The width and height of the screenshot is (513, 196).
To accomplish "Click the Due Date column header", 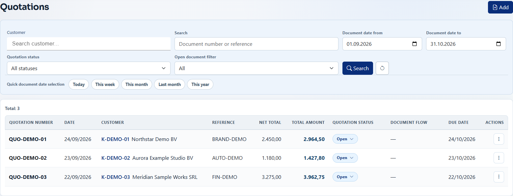I will coord(458,123).
